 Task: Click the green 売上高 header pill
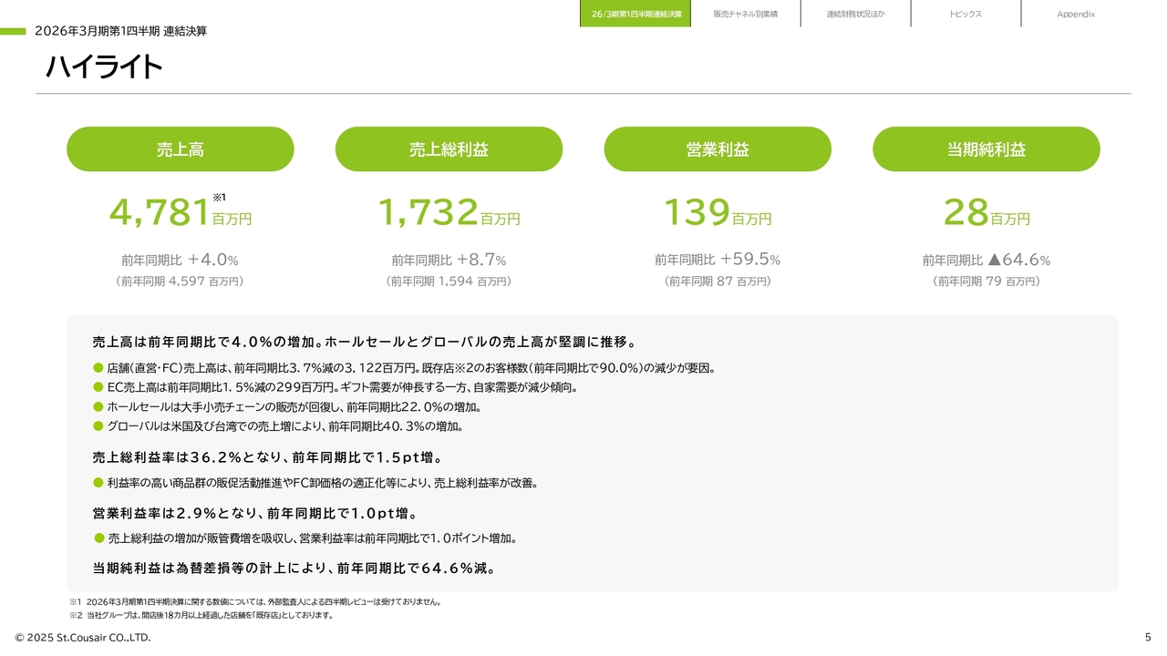click(x=179, y=149)
